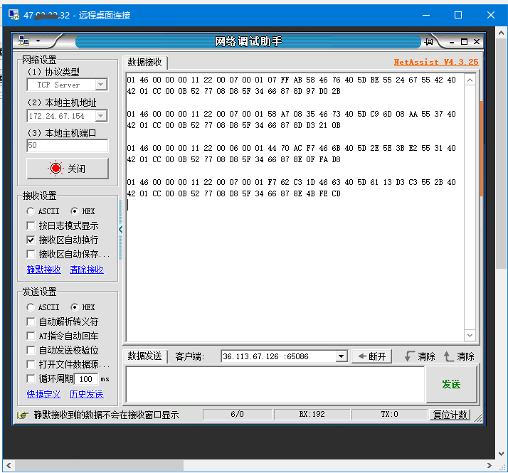Click remote desktop scroll right arrow
This screenshot has width=508, height=473.
[489, 466]
